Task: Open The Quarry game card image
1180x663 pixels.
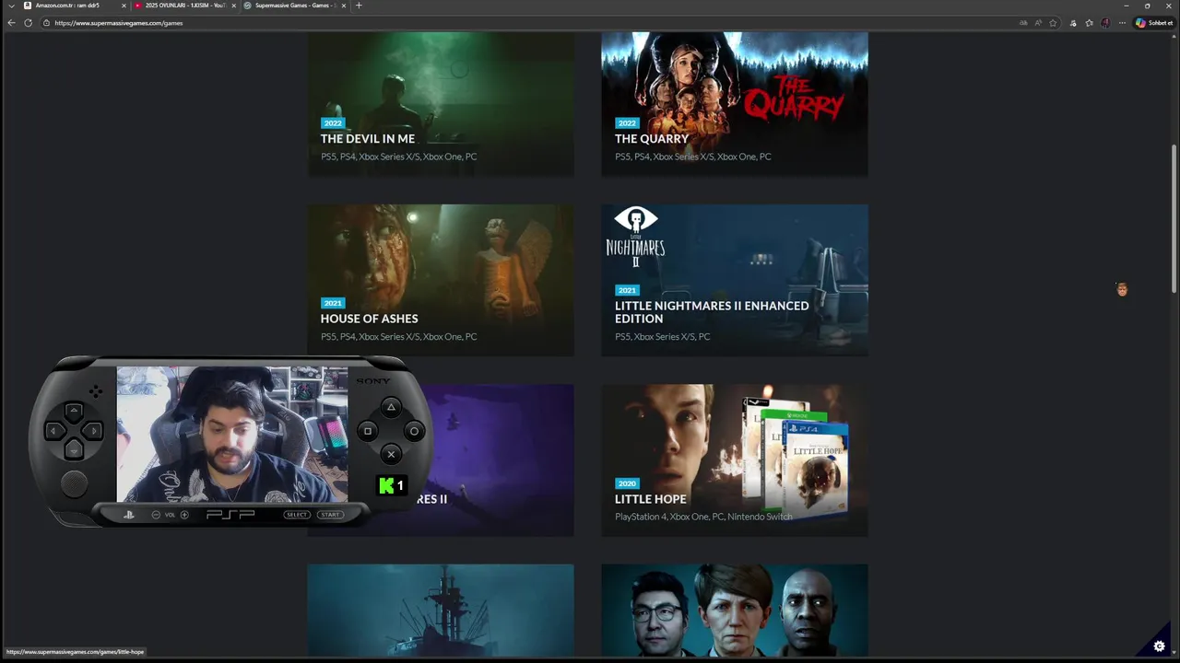Action: 735,104
